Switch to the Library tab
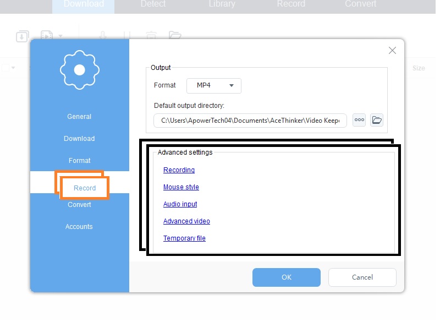The height and width of the screenshot is (322, 440). [221, 4]
